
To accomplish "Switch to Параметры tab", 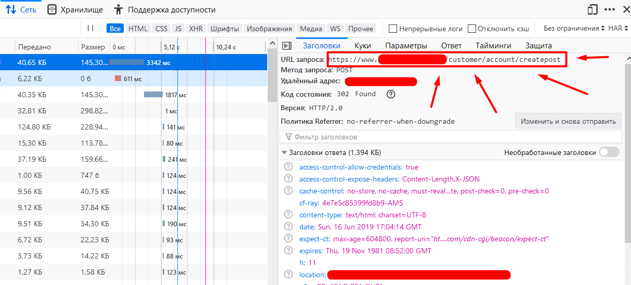I will (406, 46).
